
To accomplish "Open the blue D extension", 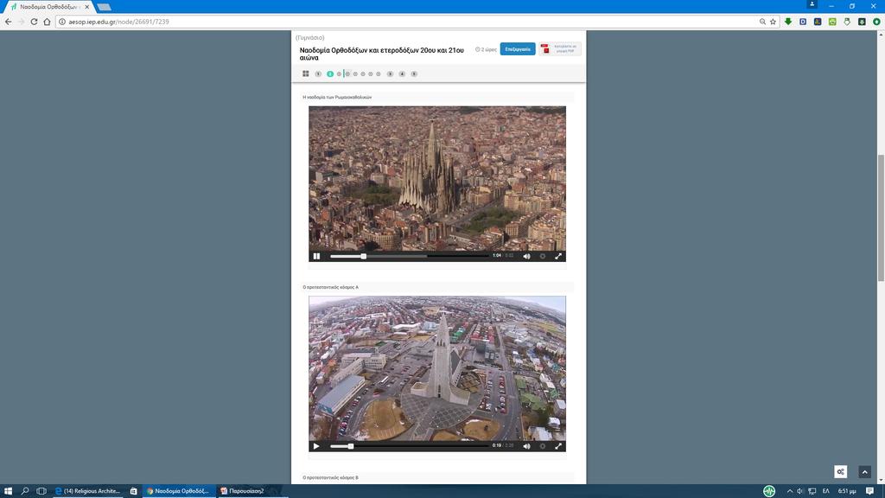I will coord(803,22).
